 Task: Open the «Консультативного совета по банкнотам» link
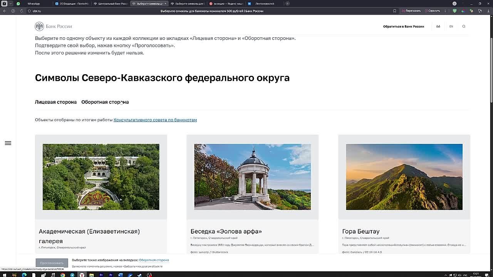(155, 120)
